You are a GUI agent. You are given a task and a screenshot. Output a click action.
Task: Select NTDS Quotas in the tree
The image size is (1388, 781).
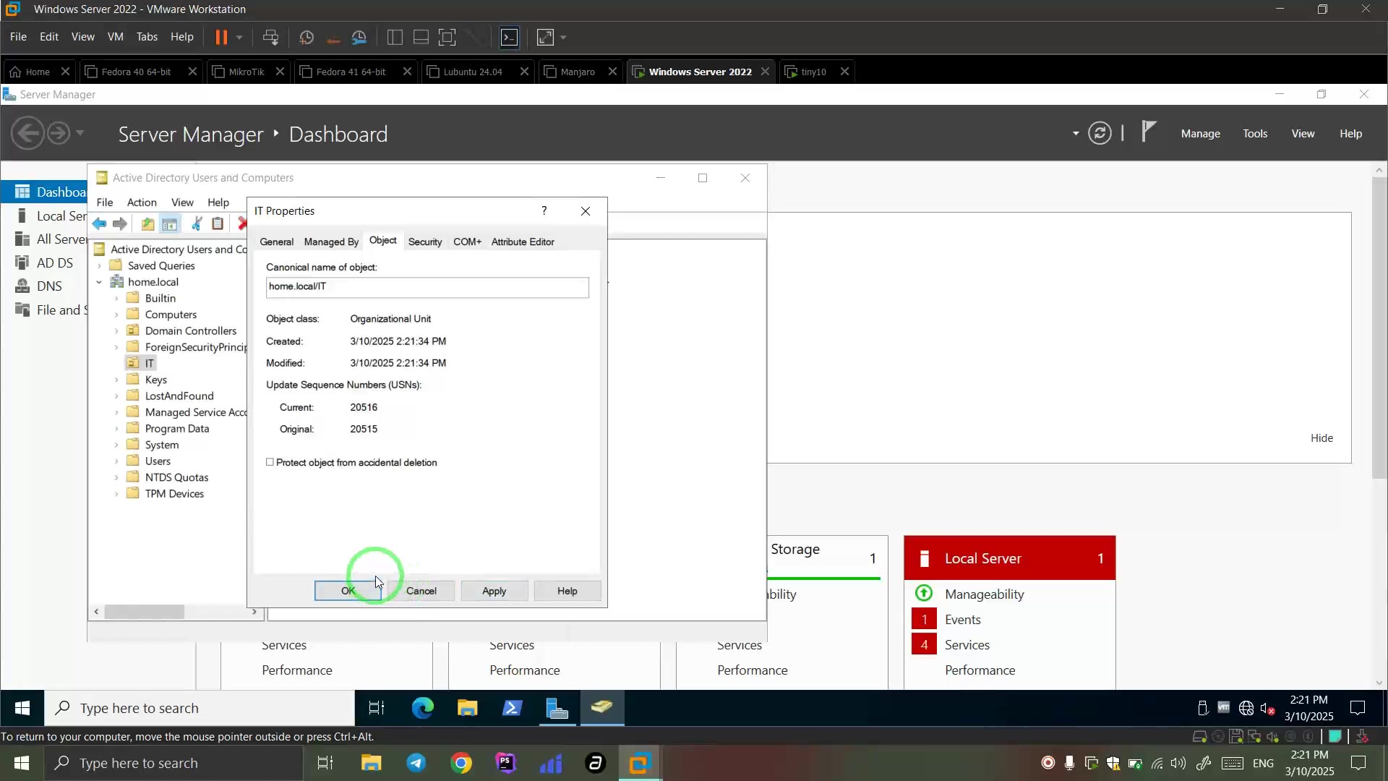[x=176, y=478]
